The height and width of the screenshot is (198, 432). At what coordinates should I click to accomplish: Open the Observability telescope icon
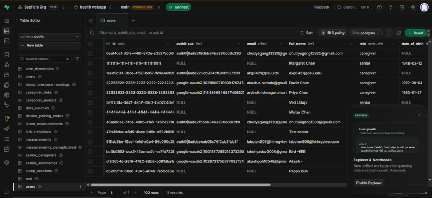pos(6,129)
